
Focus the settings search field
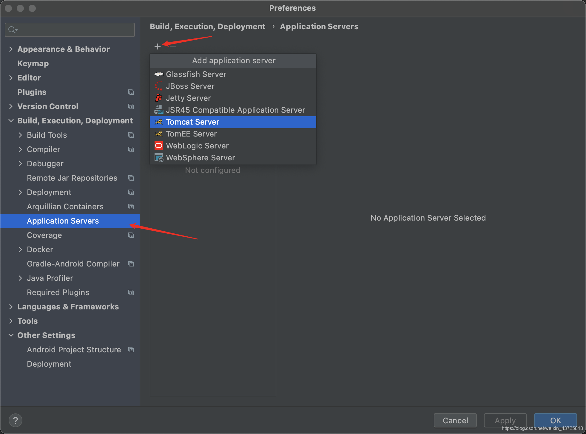click(70, 30)
